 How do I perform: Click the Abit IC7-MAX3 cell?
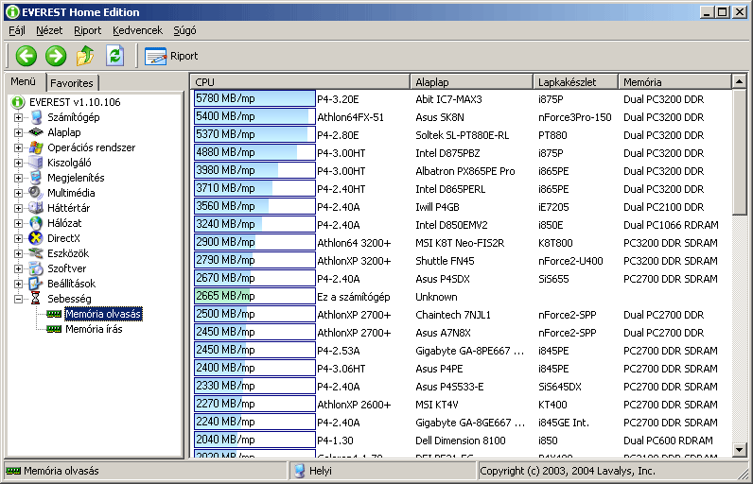tap(448, 99)
